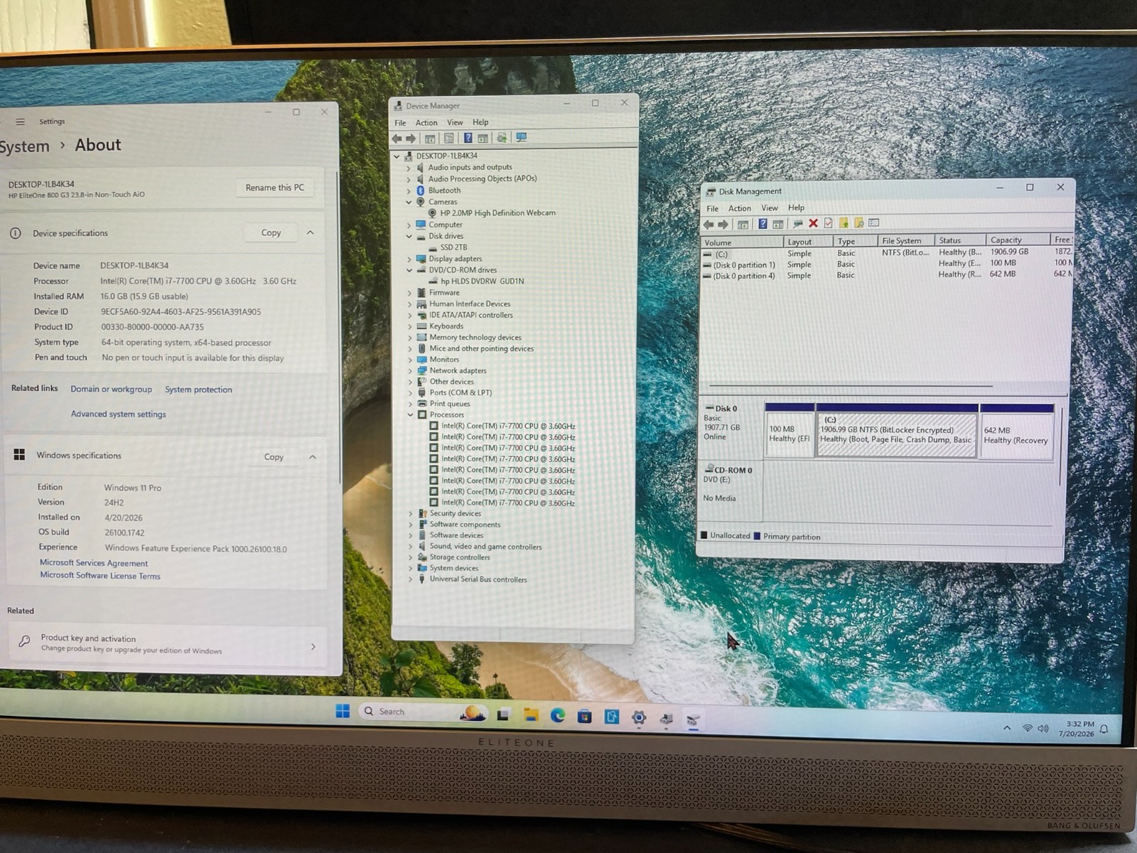Scan for hardware changes in Device Manager

[x=522, y=137]
